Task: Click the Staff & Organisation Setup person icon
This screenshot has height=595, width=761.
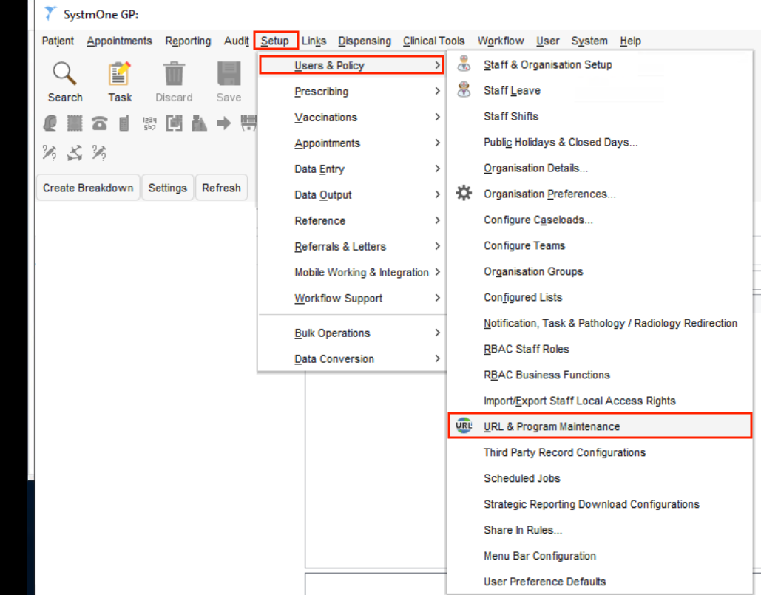Action: pyautogui.click(x=464, y=64)
